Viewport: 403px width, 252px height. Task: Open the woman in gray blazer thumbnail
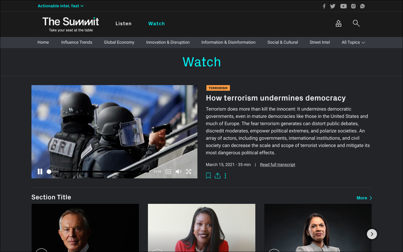318,228
